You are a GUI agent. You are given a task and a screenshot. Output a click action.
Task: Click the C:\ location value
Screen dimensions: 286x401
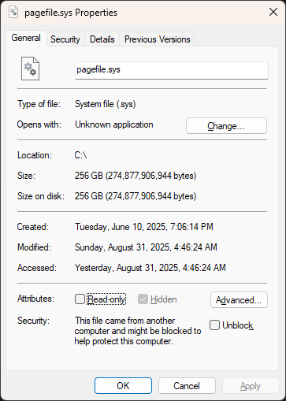80,155
